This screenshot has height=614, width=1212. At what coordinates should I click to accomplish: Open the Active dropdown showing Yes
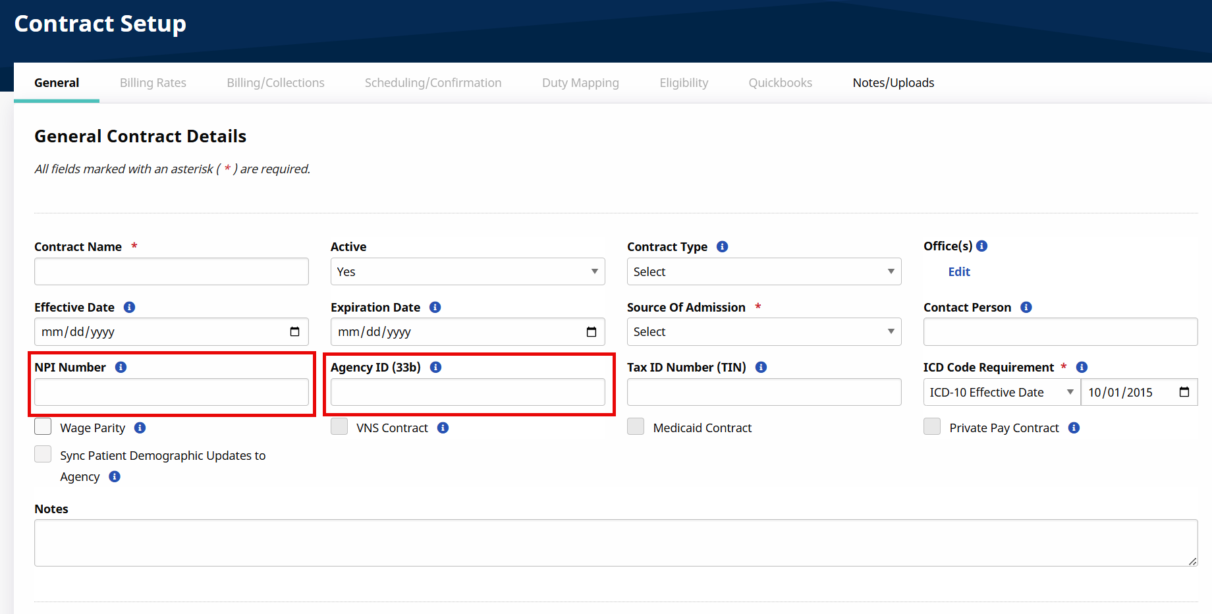[467, 271]
